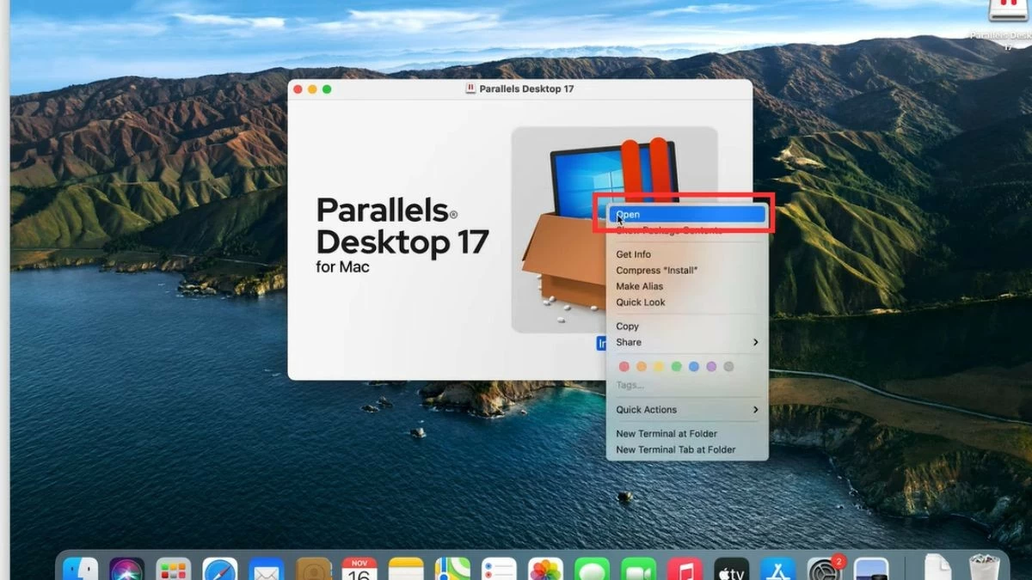Open Safari from the Dock
Viewport: 1032px width, 580px height.
[x=222, y=567]
